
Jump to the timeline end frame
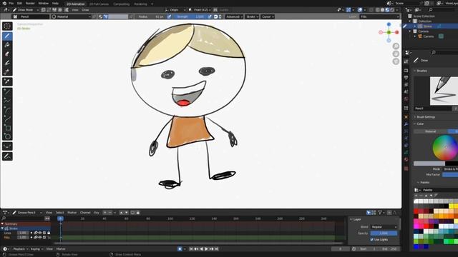[217, 249]
